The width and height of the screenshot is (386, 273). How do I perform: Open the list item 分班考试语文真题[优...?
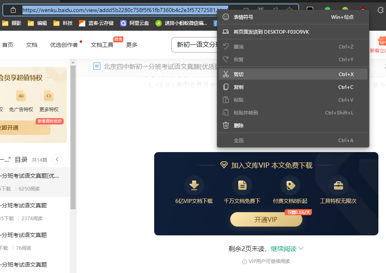(35, 182)
